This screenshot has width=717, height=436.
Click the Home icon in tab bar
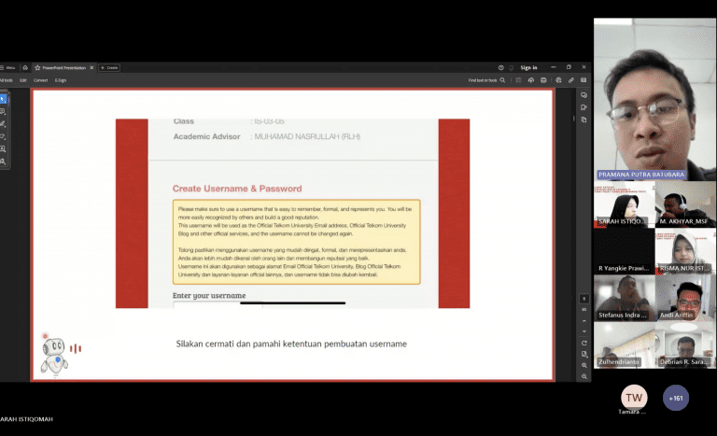[25, 68]
